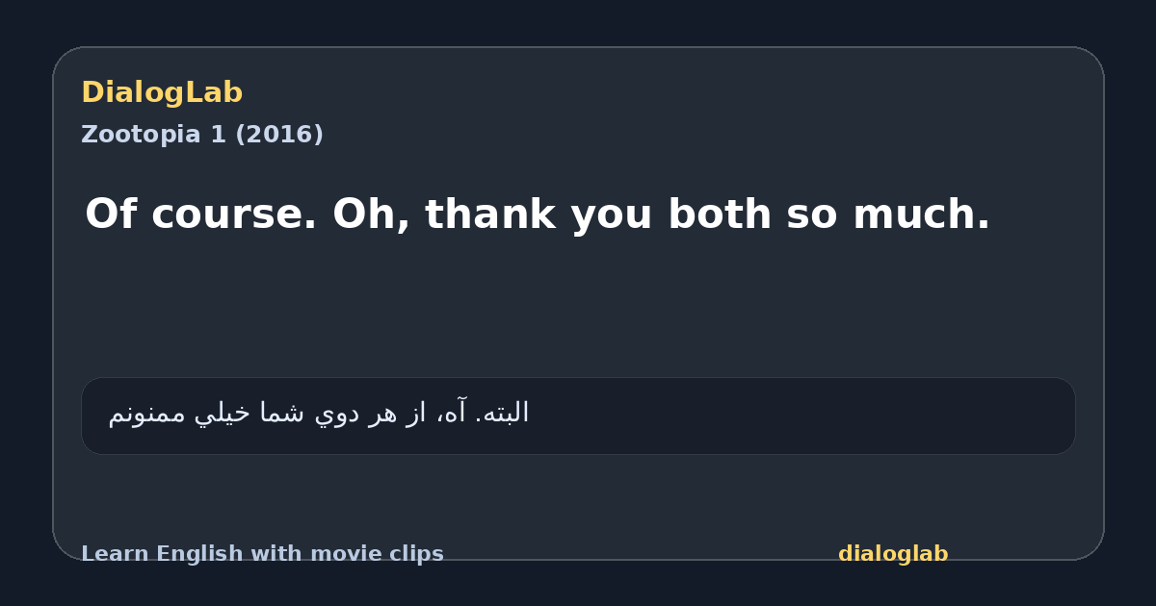Viewport: 1156px width, 606px height.
Task: Open the dialoglab handle link at bottom
Action: coord(893,554)
